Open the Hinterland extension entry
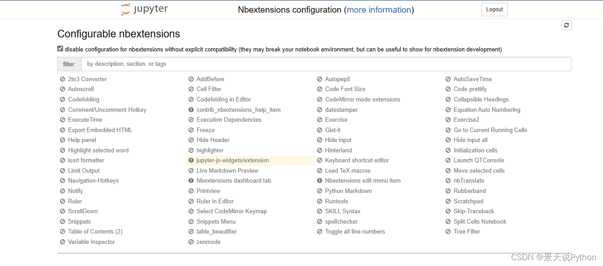 coord(338,151)
